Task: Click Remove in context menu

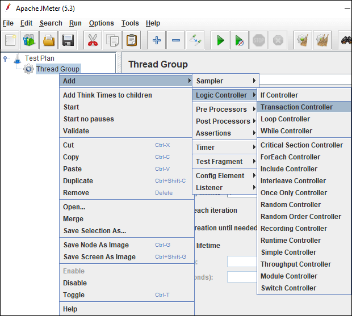Action: (x=127, y=193)
